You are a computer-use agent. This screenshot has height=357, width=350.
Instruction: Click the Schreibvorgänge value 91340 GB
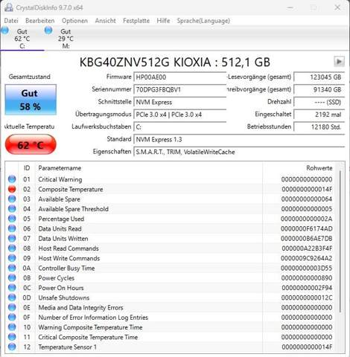pos(319,89)
